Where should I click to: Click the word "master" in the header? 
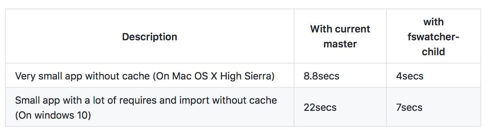tap(340, 44)
